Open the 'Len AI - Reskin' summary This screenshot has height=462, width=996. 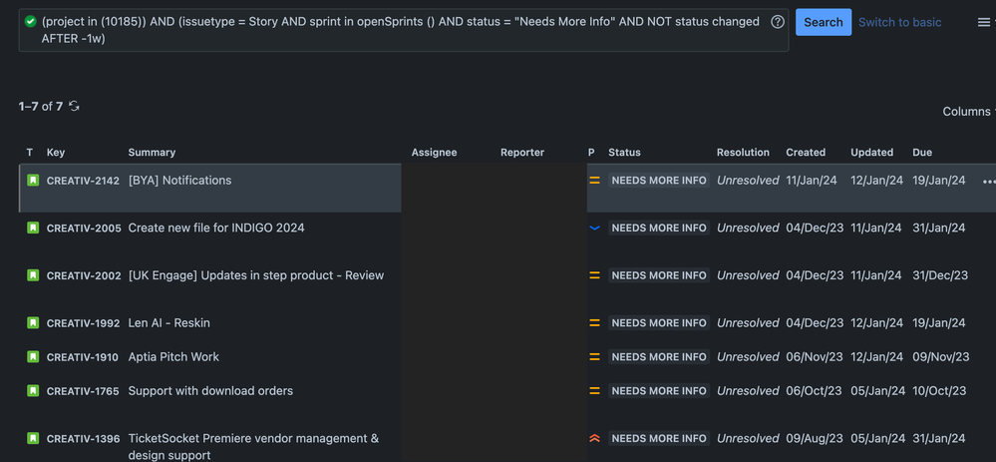click(x=168, y=323)
